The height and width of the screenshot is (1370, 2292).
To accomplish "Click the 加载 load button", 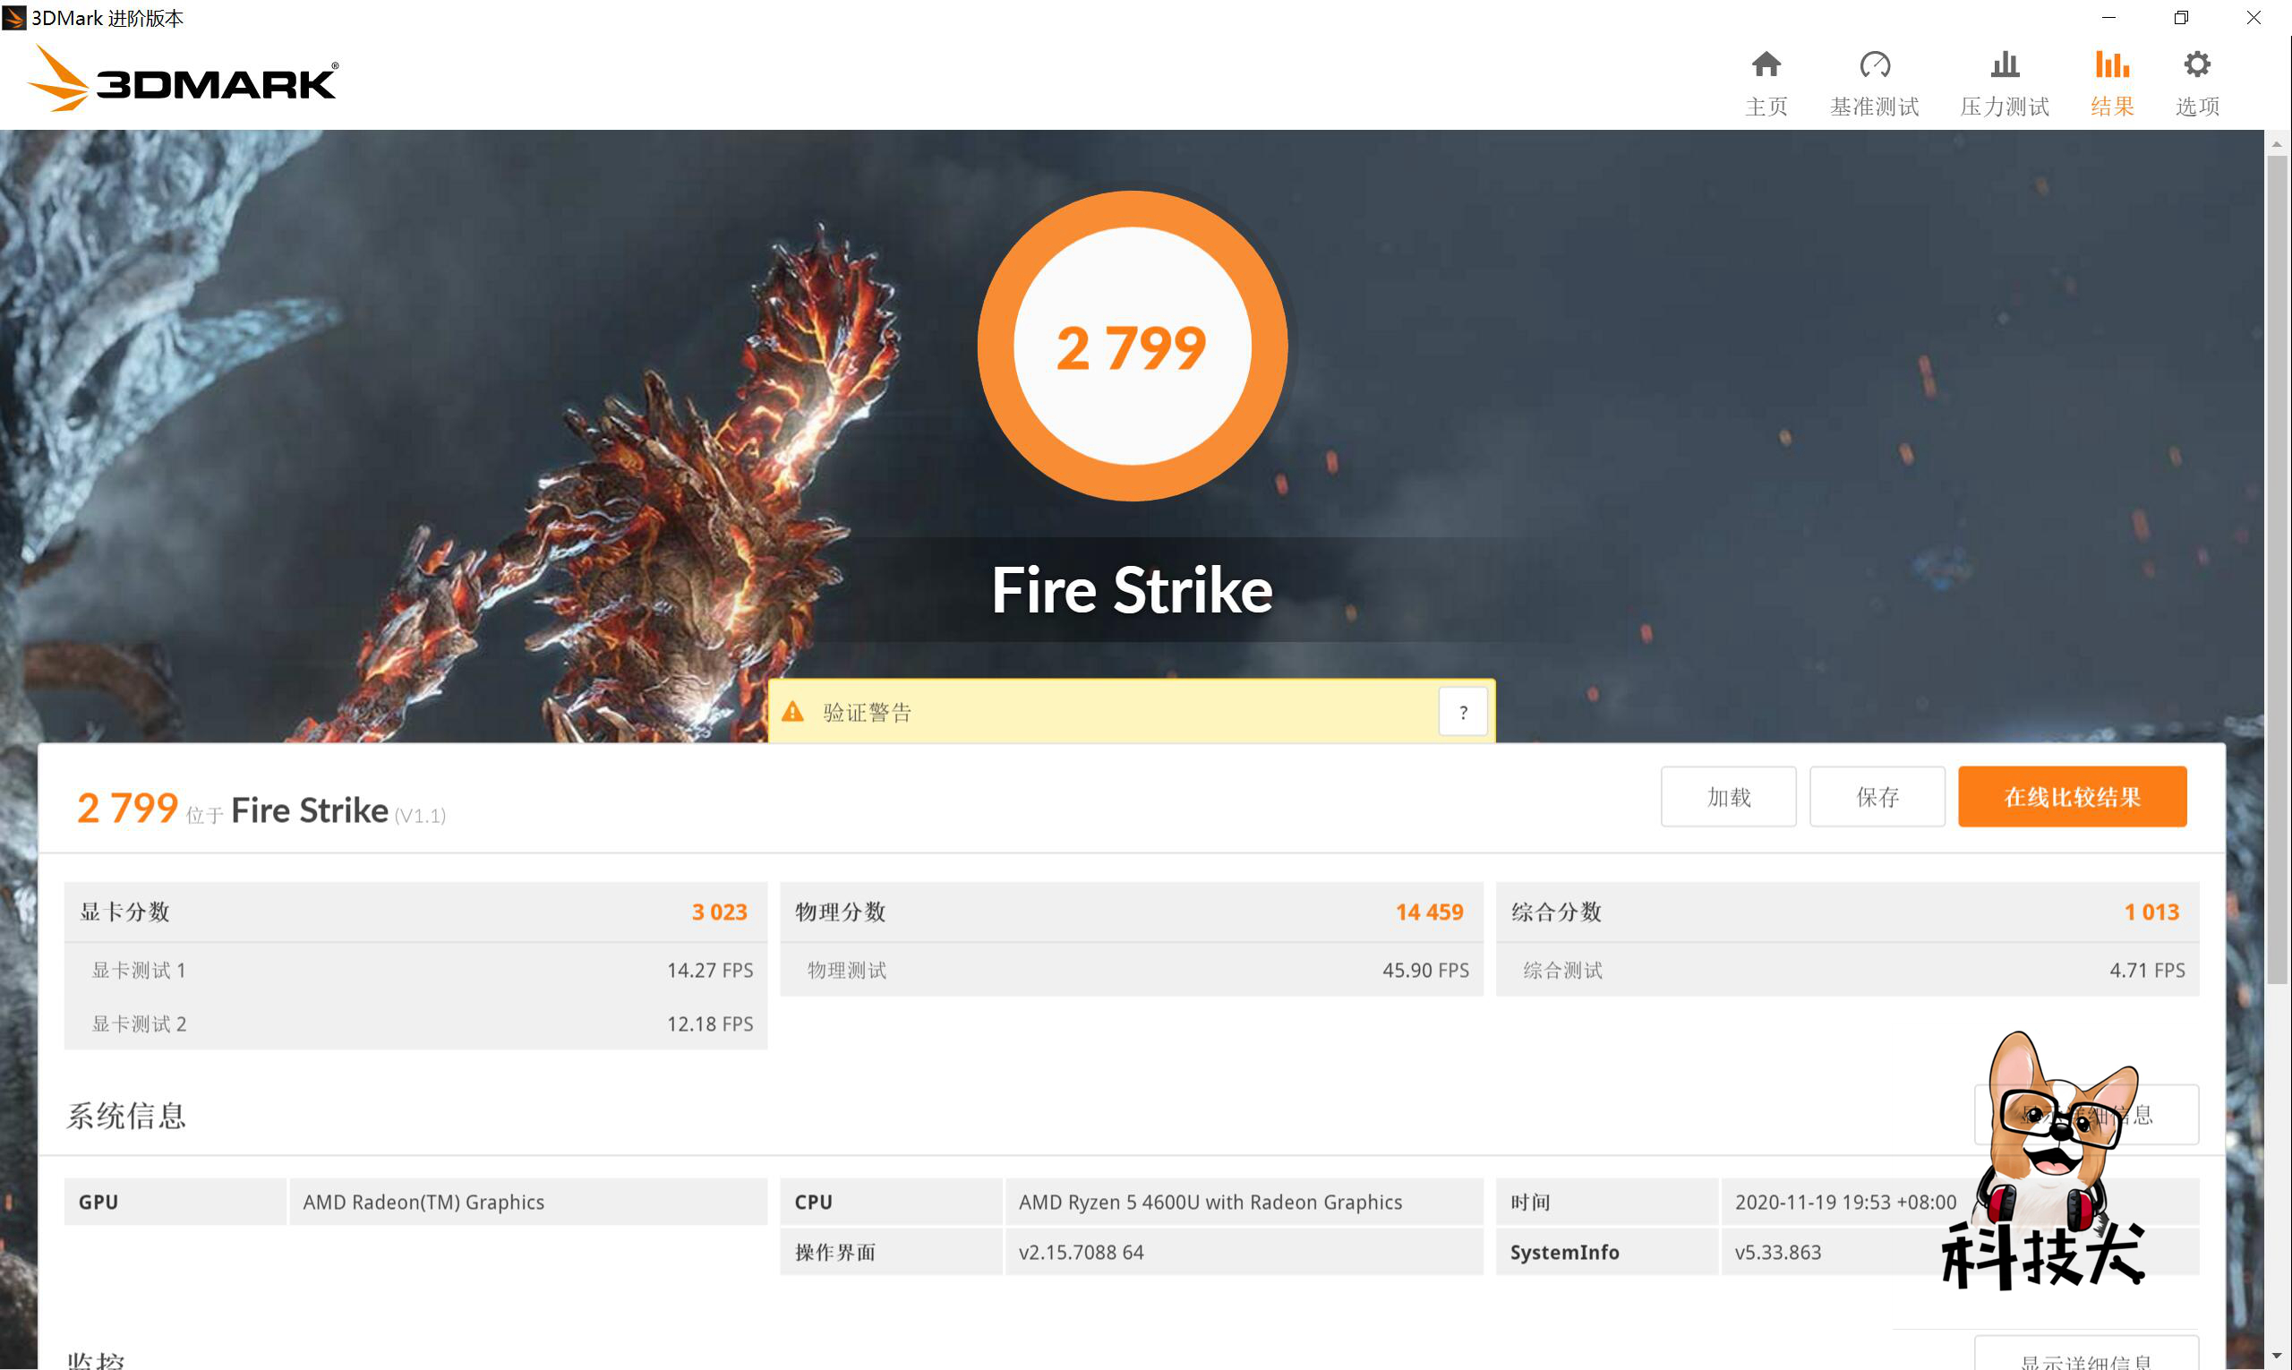I will (1727, 797).
